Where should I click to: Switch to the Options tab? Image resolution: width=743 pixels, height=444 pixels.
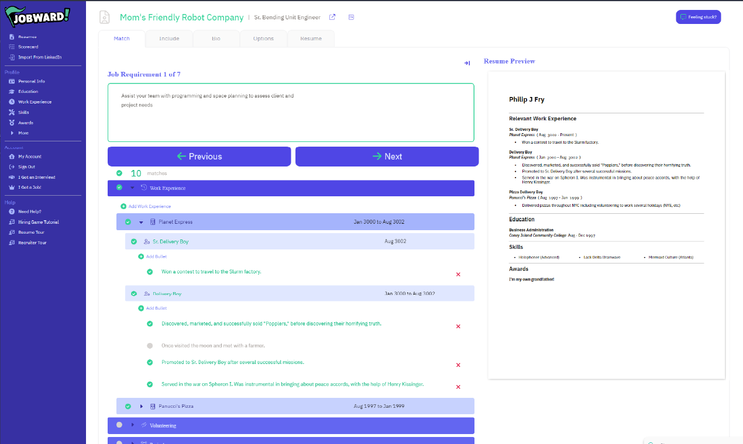(264, 39)
